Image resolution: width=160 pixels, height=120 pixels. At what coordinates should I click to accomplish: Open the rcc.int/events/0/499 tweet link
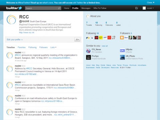tap(60, 58)
